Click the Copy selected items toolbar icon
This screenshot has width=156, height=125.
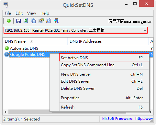coord(33,21)
